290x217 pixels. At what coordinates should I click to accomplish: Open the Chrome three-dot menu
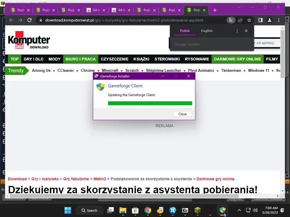279,20
